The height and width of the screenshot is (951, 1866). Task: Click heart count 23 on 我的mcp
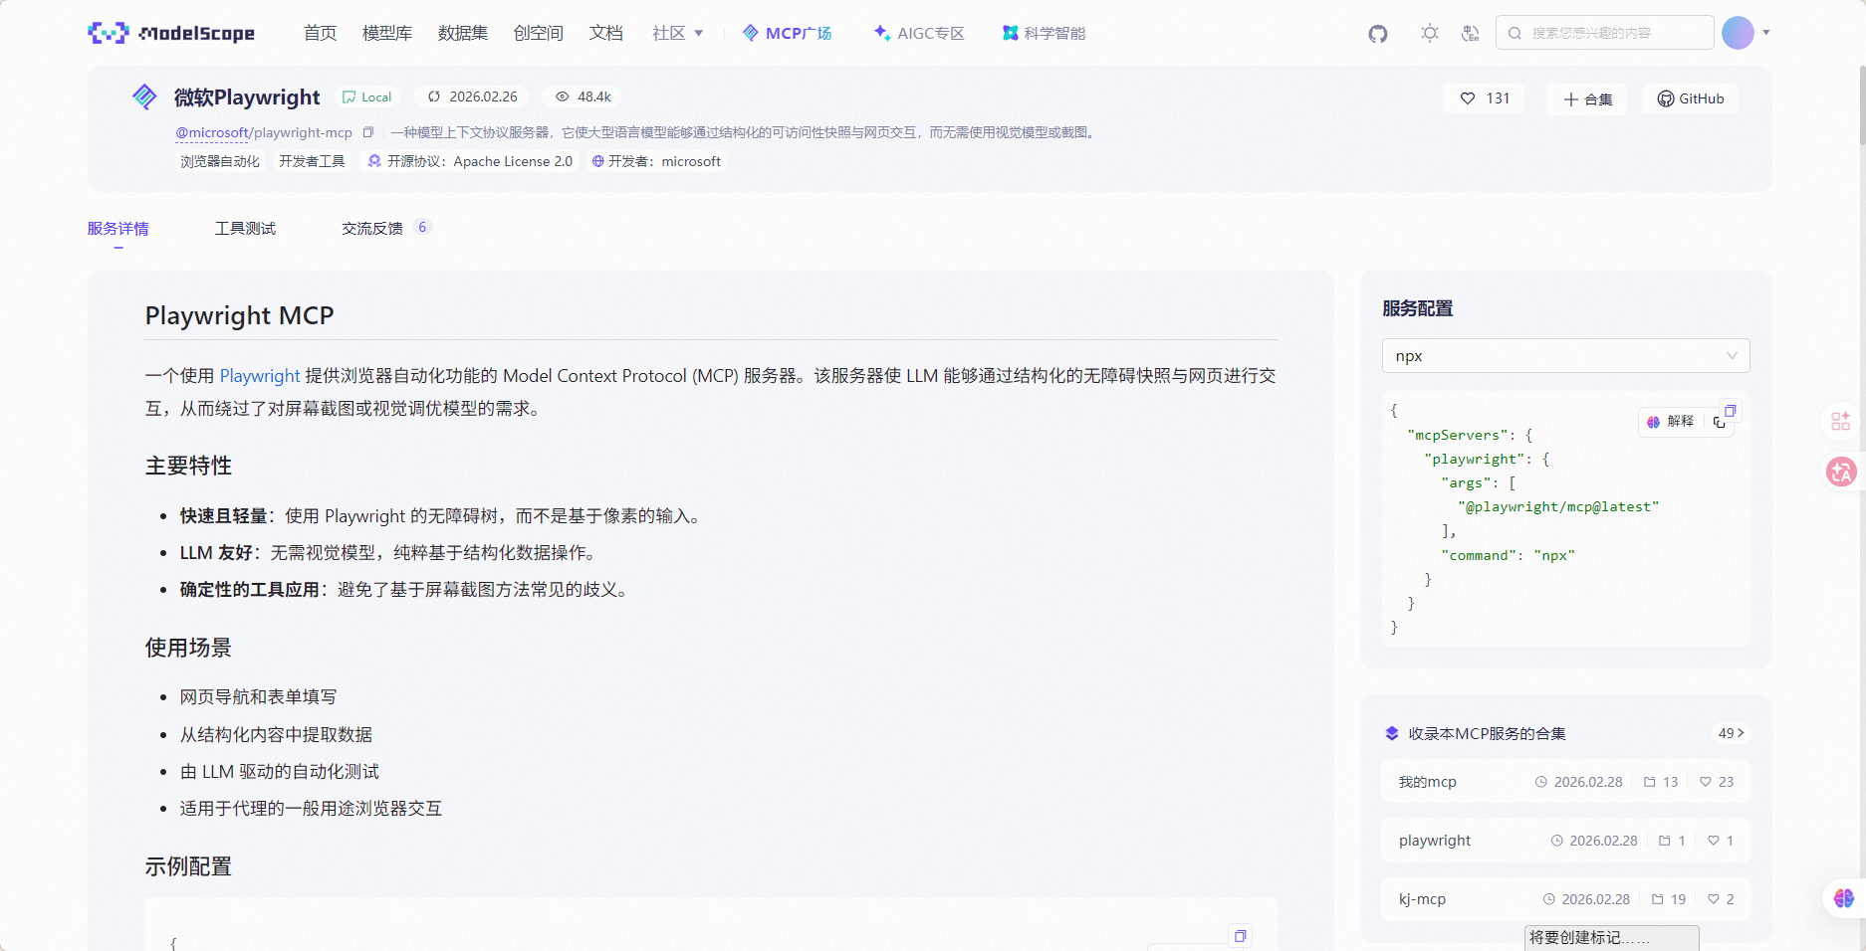tap(1717, 782)
